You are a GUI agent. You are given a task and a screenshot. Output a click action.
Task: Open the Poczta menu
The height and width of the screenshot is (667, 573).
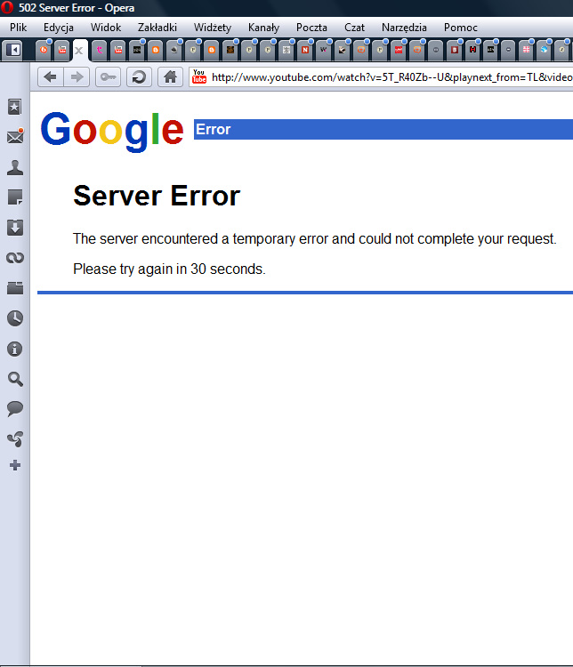pos(311,28)
